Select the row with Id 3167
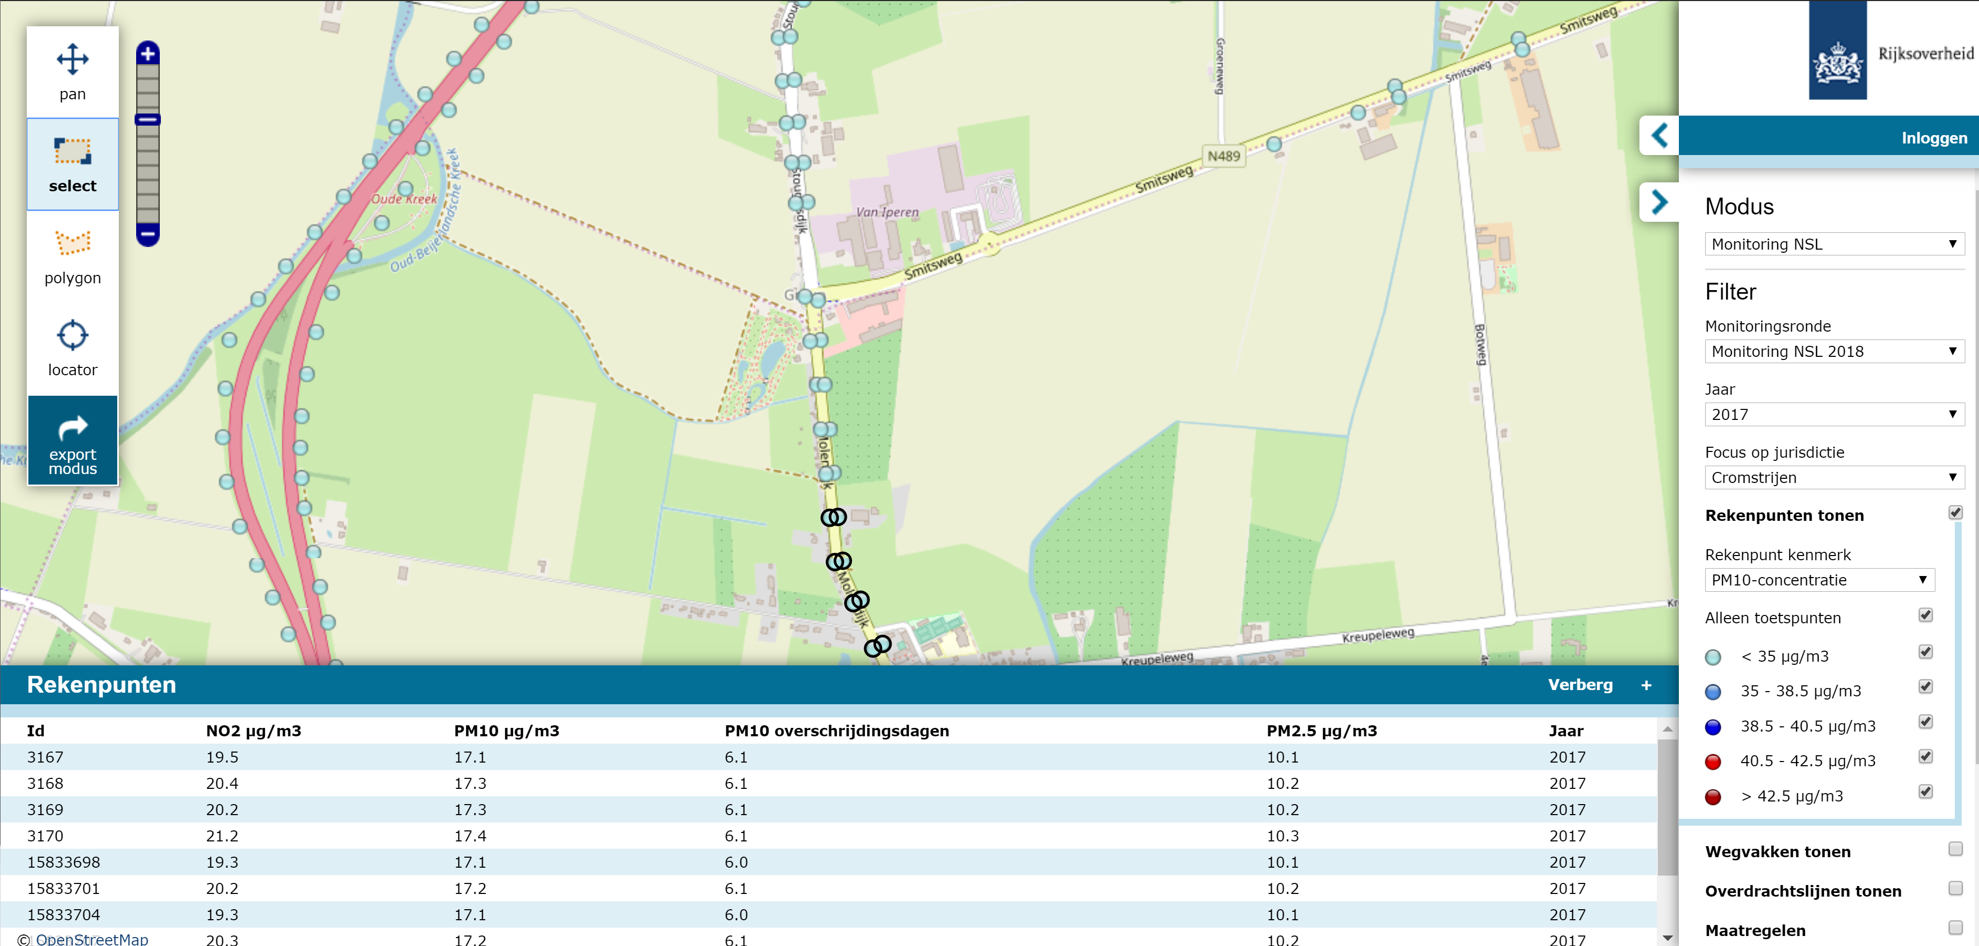This screenshot has width=1979, height=946. pyautogui.click(x=828, y=756)
